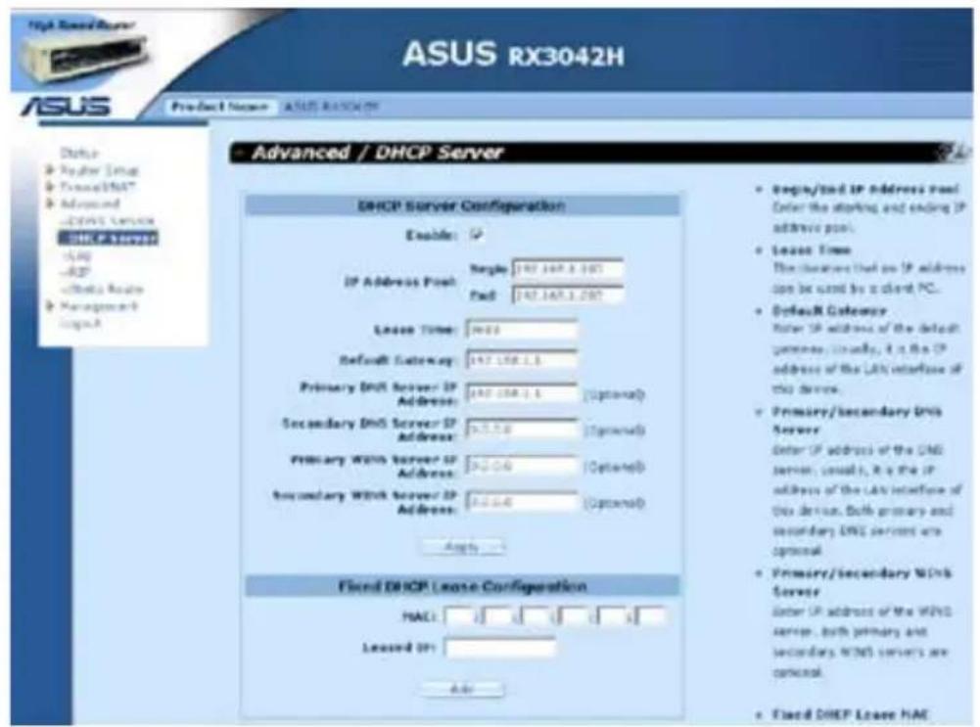
Task: Open DDNS Service submenu item
Action: pyautogui.click(x=107, y=220)
